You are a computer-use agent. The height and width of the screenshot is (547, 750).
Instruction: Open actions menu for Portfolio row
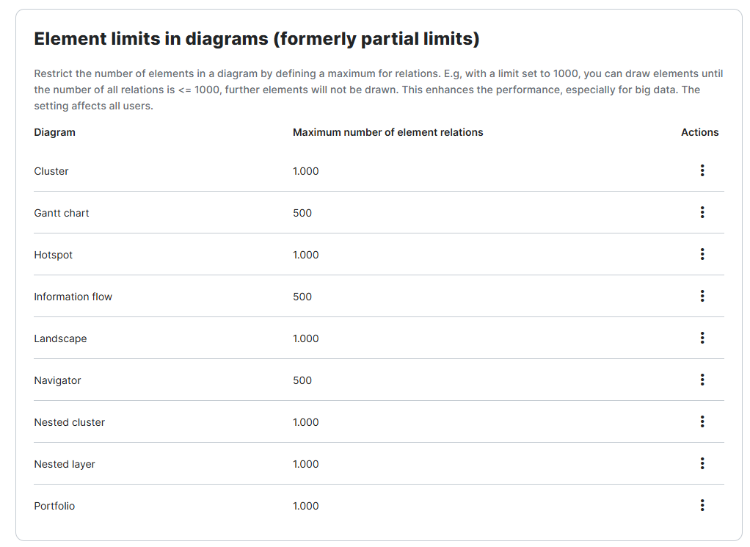pos(702,505)
